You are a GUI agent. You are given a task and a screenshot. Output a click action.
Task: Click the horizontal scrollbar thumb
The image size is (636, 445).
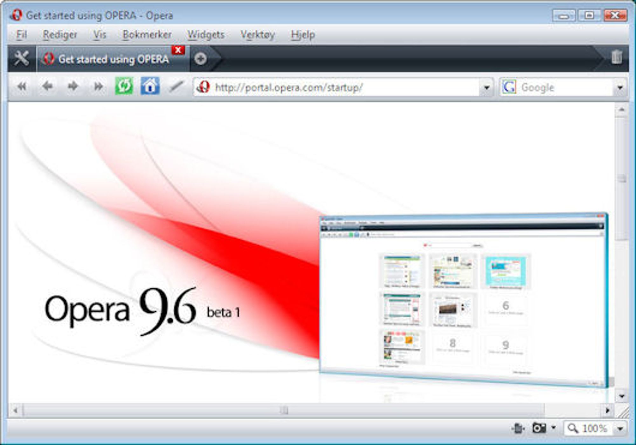(284, 410)
